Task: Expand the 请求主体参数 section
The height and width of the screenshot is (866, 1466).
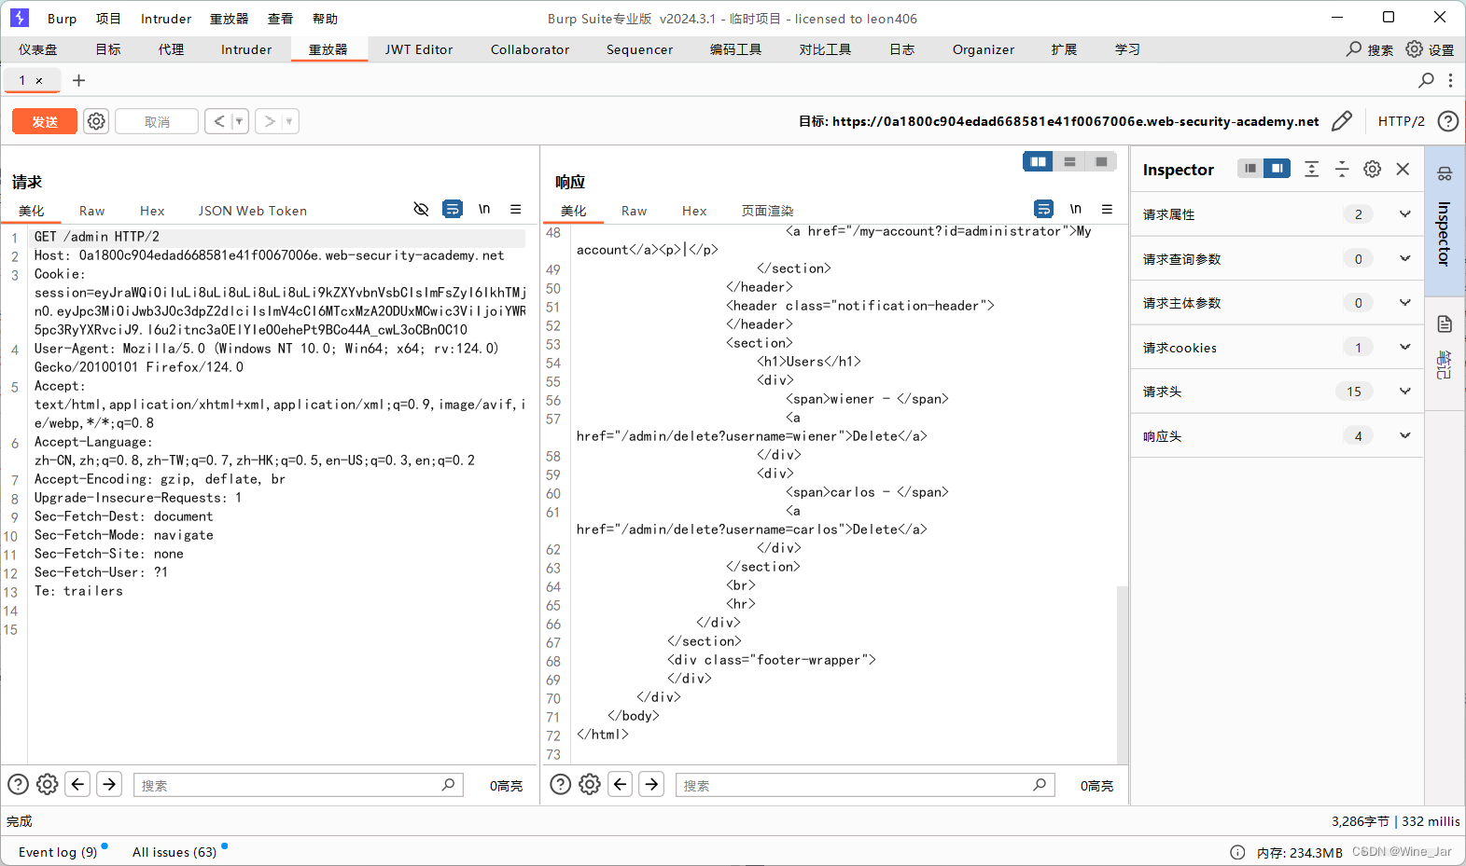Action: (x=1277, y=303)
